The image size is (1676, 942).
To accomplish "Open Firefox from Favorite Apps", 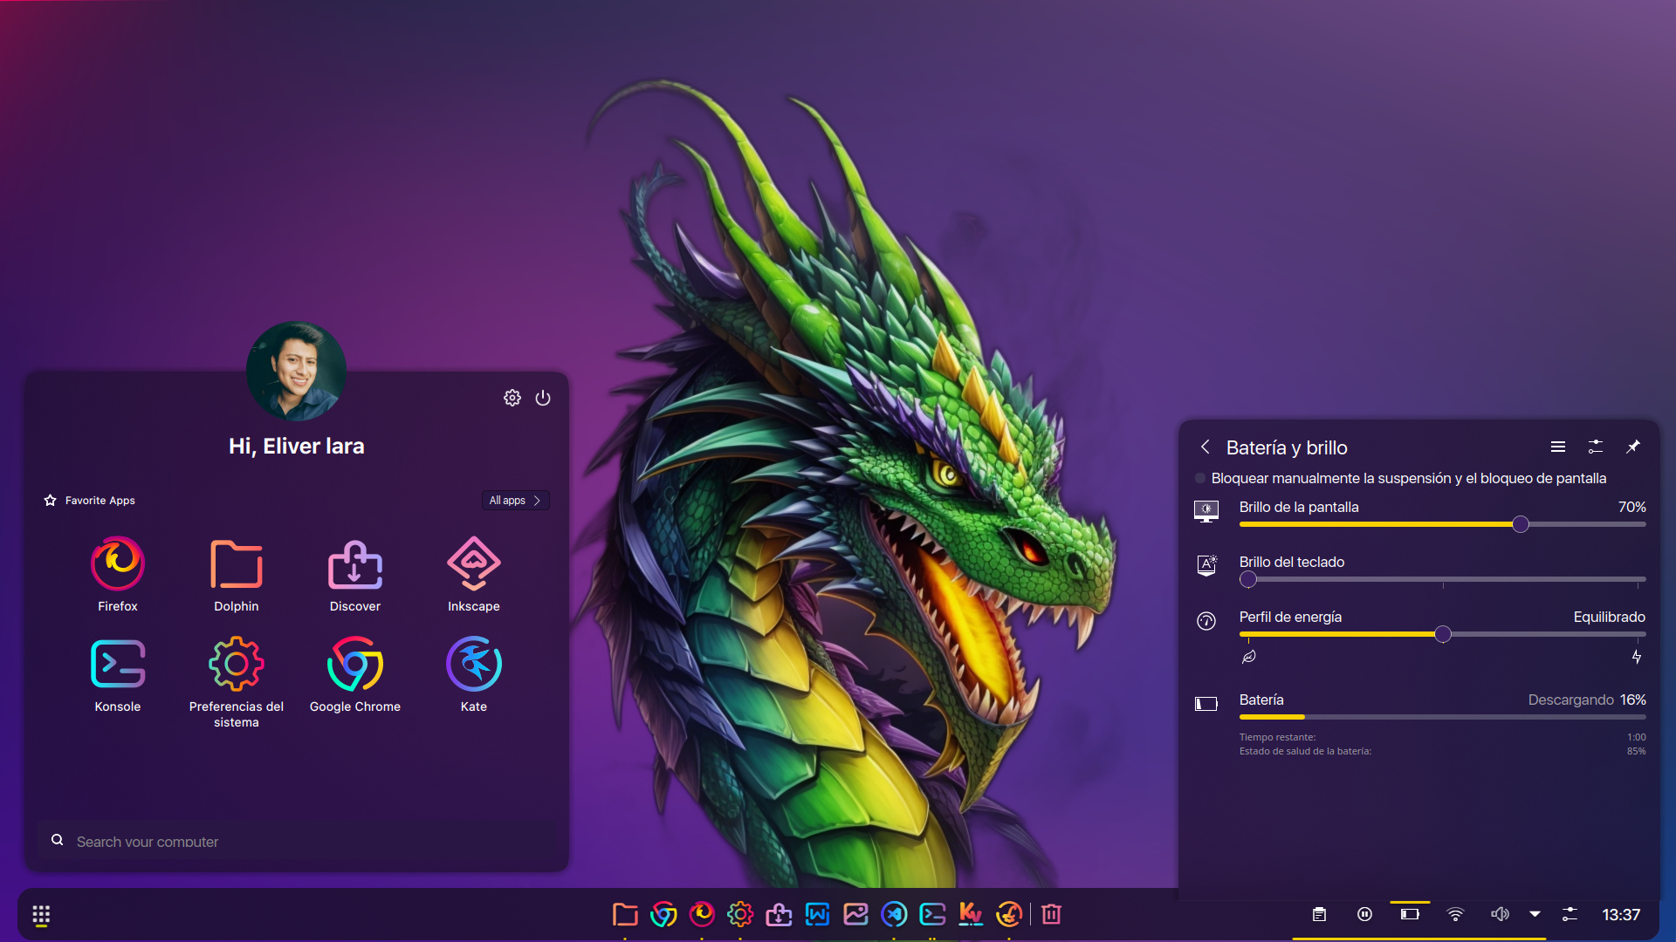I will 118,574.
